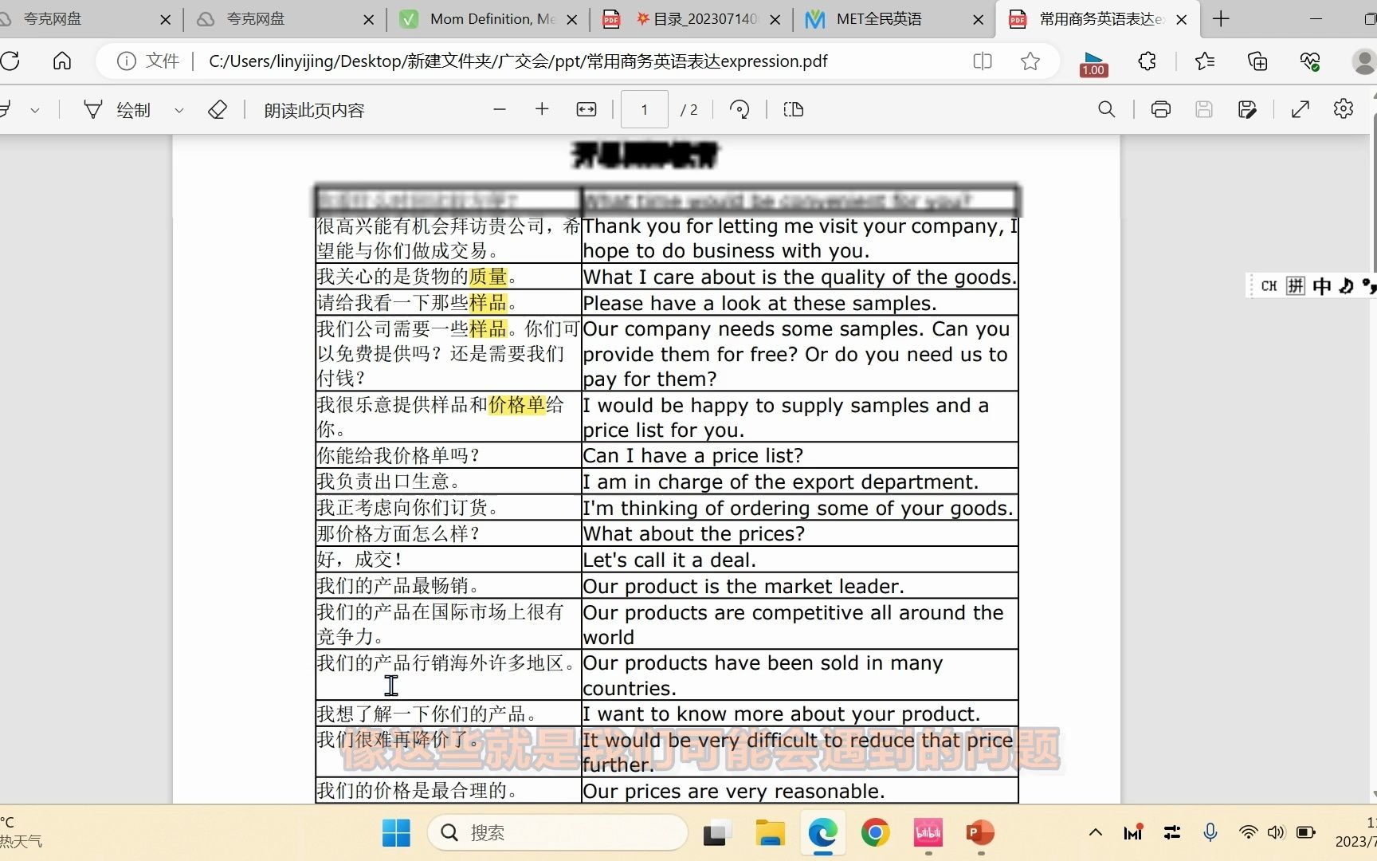The height and width of the screenshot is (861, 1377).
Task: Click the microphone tray icon
Action: (x=1210, y=832)
